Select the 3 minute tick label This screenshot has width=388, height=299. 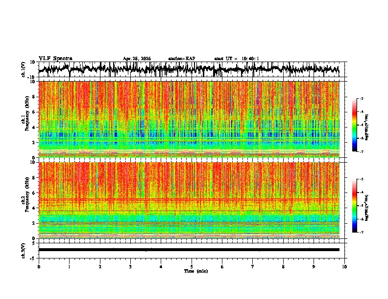[130, 267]
